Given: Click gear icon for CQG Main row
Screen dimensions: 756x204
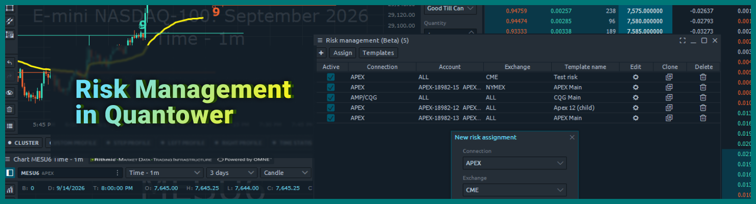Looking at the screenshot, I should (x=636, y=97).
